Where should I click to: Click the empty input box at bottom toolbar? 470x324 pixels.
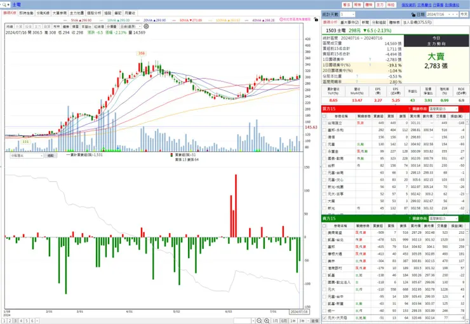pos(242,321)
